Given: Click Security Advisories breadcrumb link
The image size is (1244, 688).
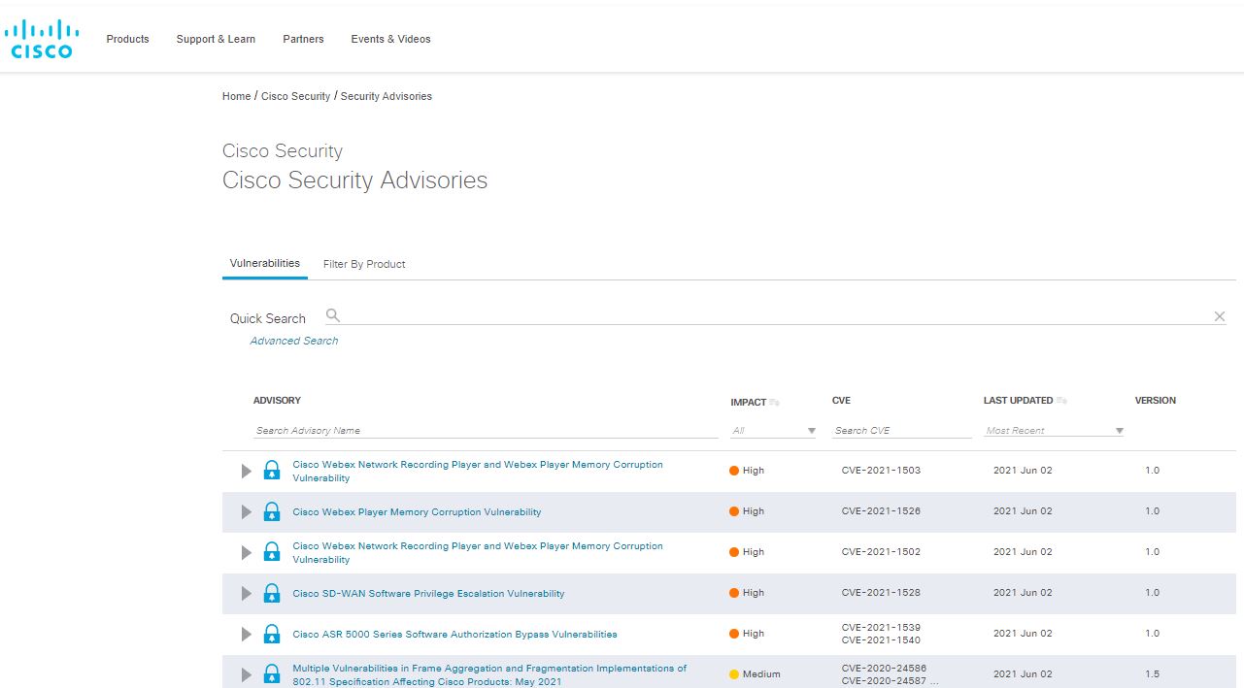Looking at the screenshot, I should pos(387,96).
